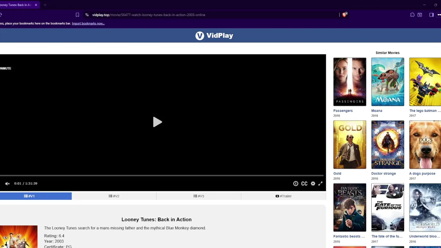Click the Year: 2003 text
The height and width of the screenshot is (248, 441).
(54, 241)
